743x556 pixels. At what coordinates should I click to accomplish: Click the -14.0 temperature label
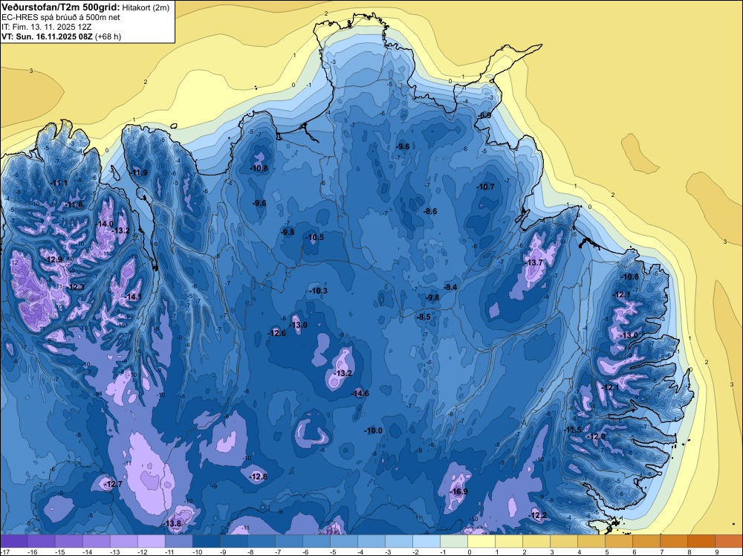pyautogui.click(x=104, y=224)
